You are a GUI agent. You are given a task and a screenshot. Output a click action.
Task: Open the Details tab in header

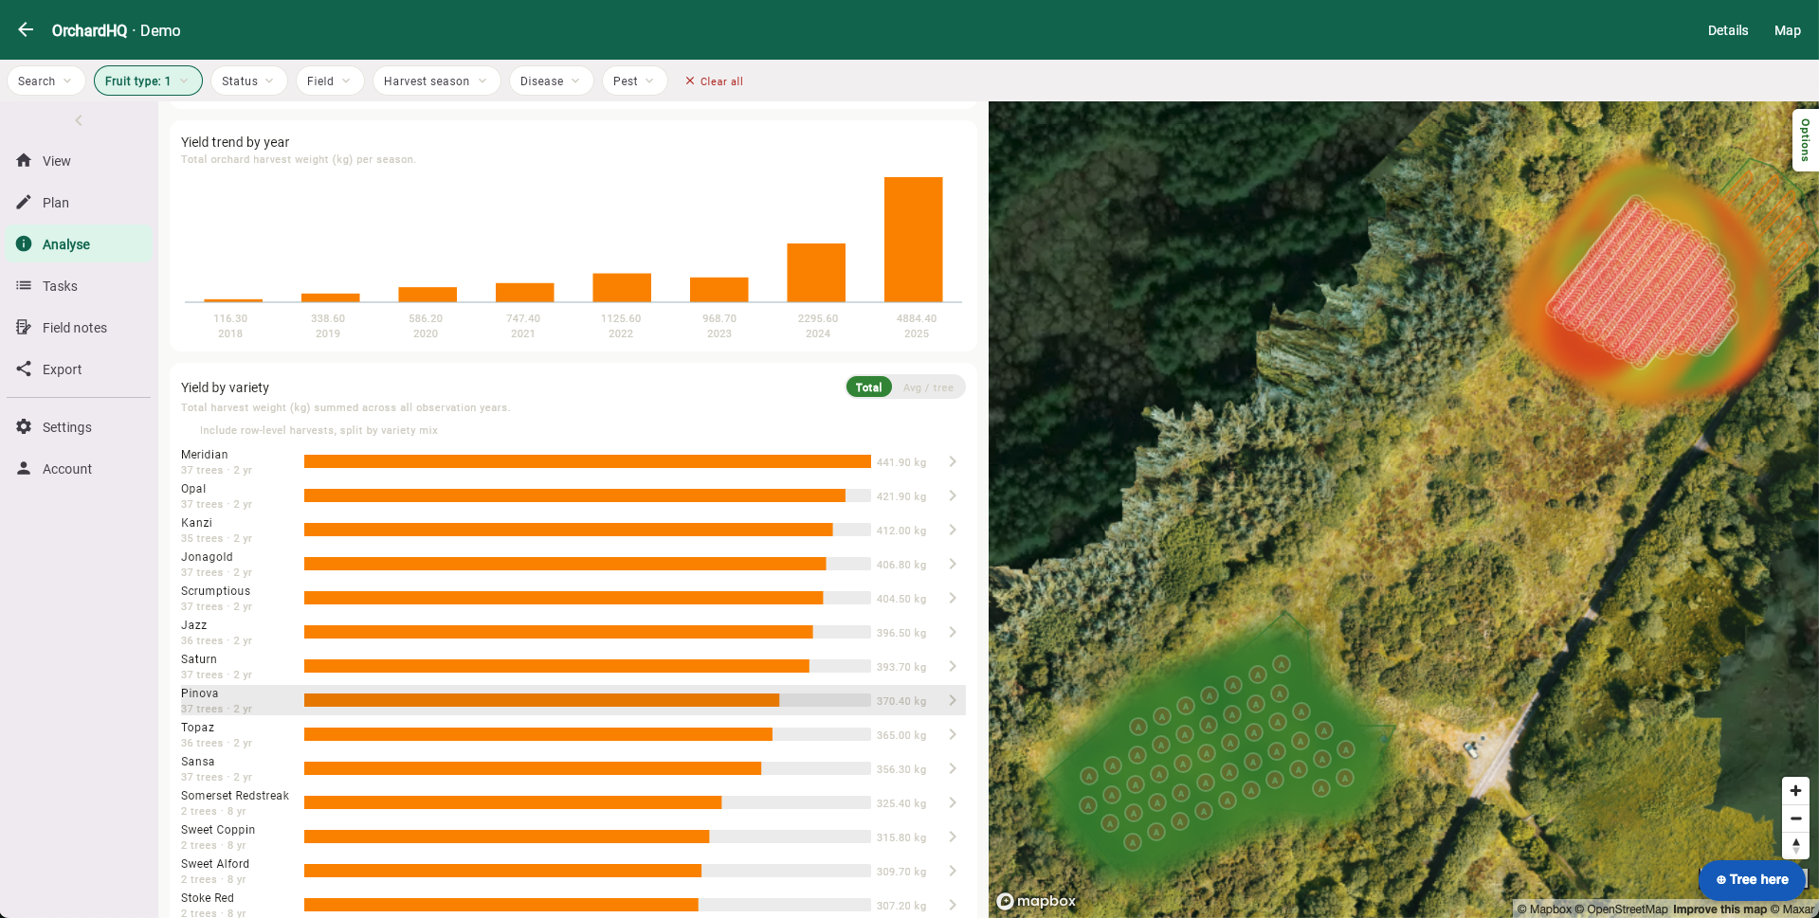pos(1728,30)
